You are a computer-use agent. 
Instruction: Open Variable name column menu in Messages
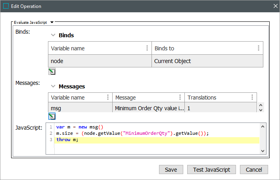click(108, 98)
